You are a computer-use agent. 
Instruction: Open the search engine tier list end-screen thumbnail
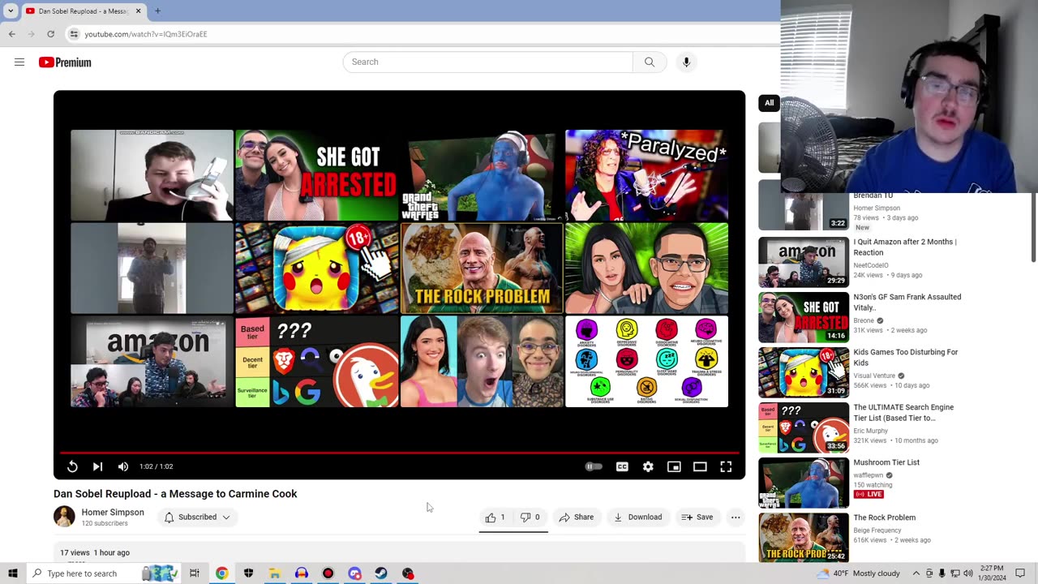pos(316,362)
